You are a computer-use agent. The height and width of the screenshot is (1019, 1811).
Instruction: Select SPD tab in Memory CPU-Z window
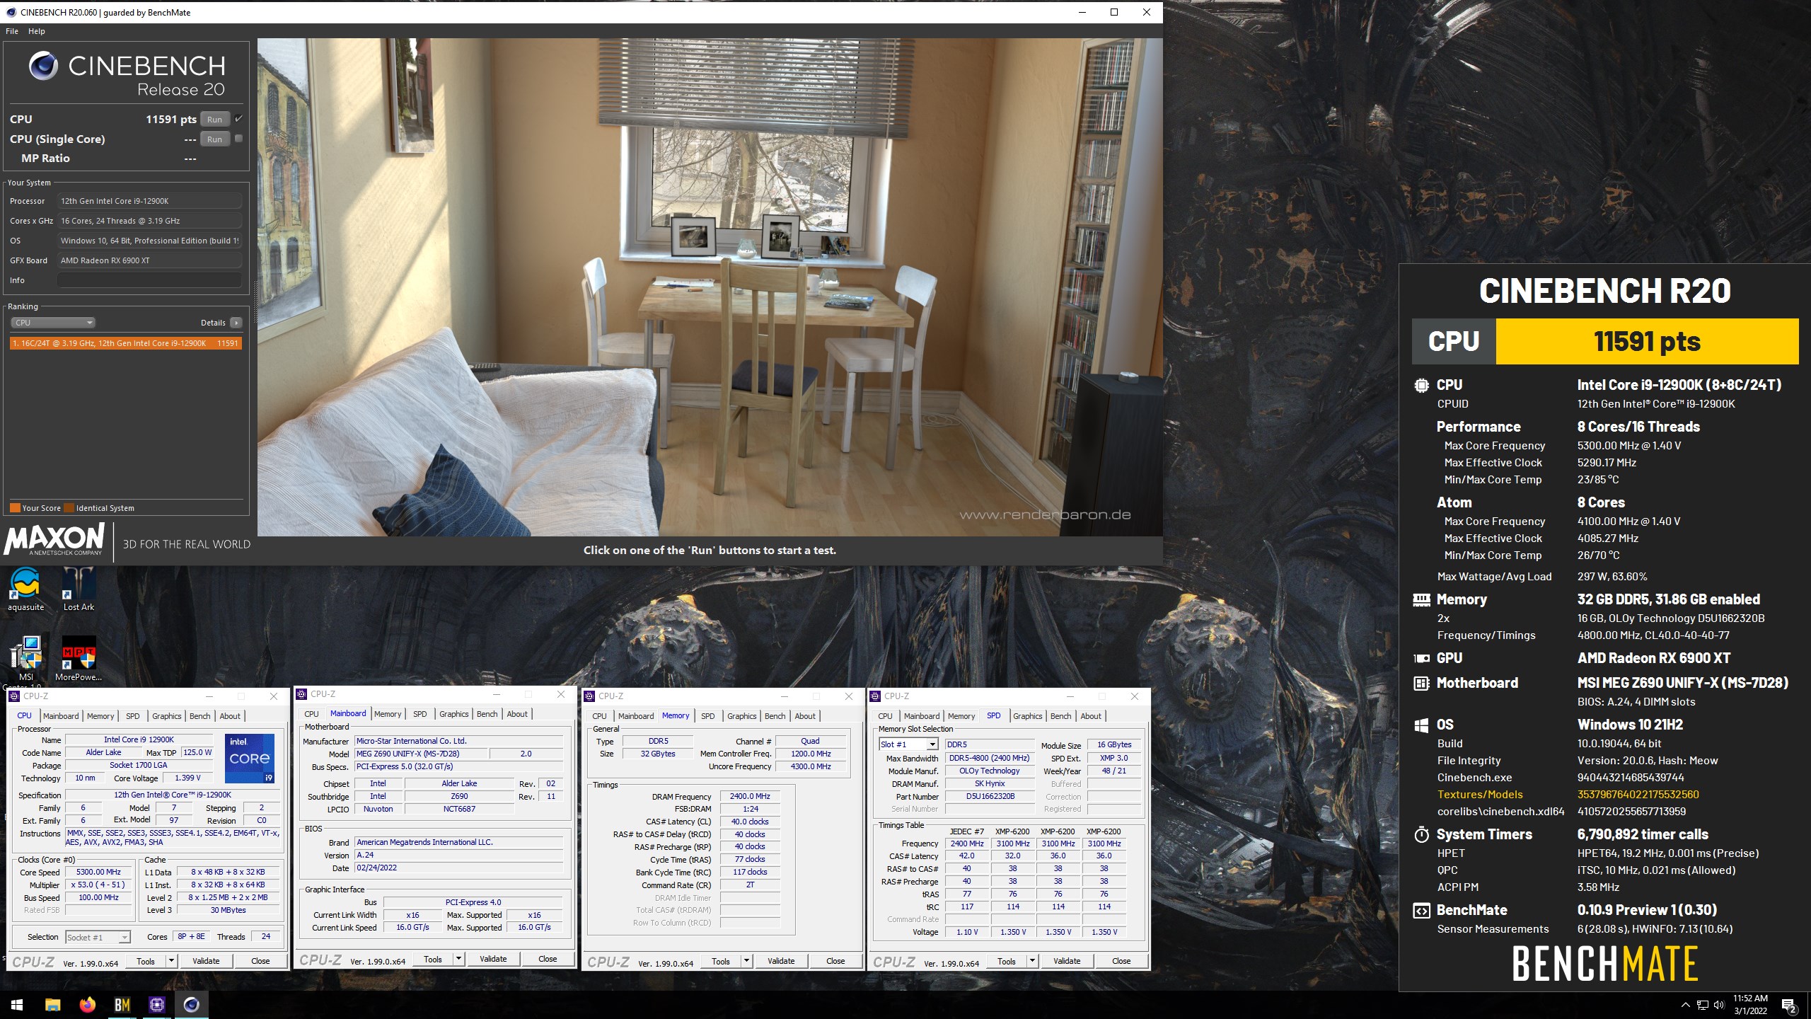[x=708, y=716]
